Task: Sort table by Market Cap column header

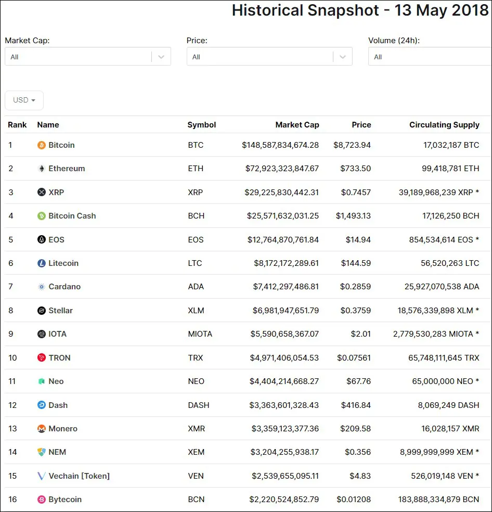Action: 297,125
